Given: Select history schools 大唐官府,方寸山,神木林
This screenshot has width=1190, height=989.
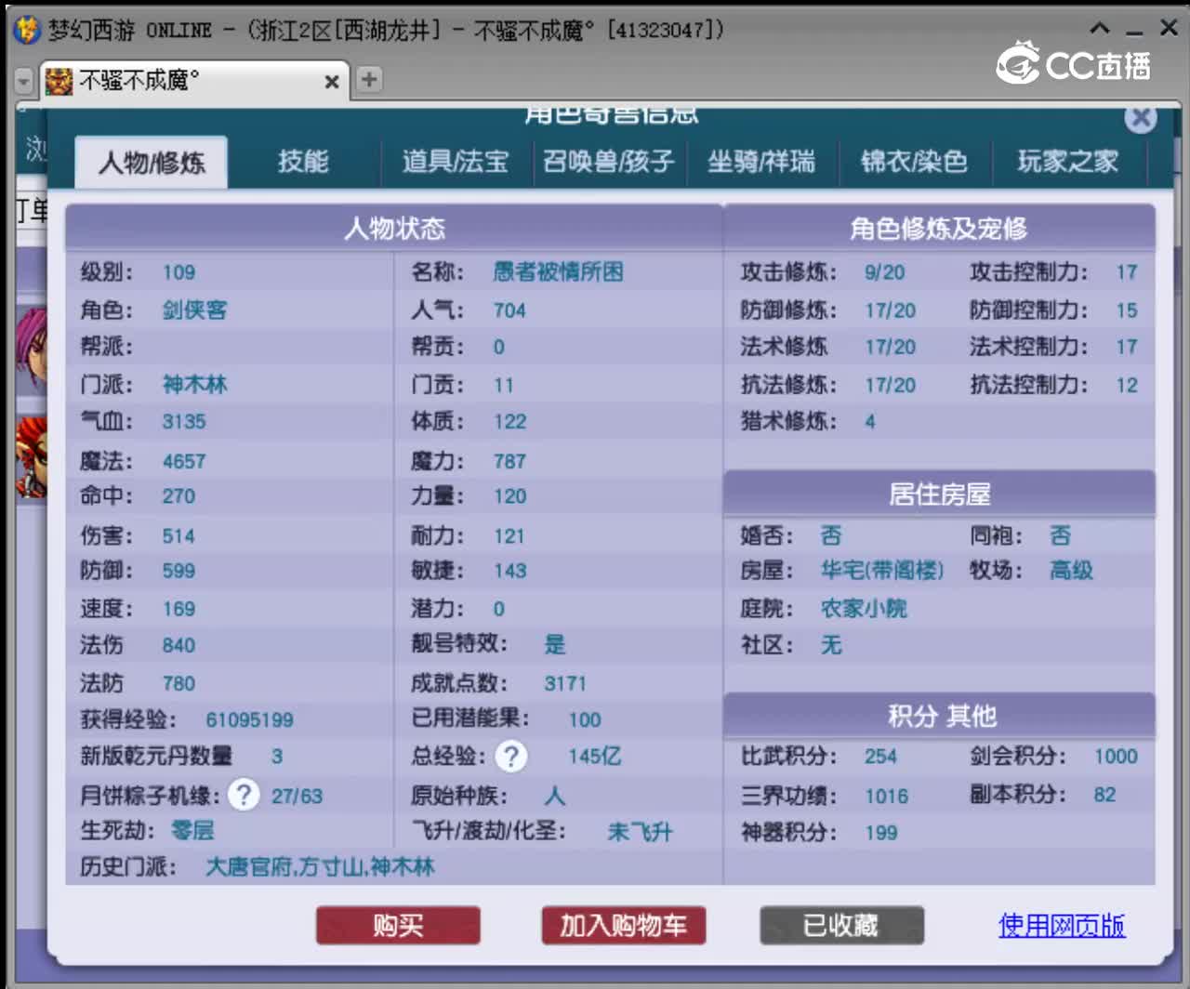Looking at the screenshot, I should [x=320, y=867].
